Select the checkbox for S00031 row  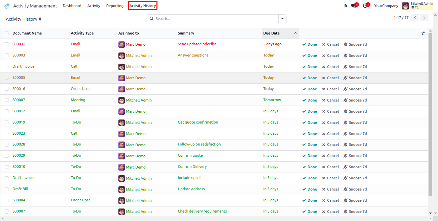[7, 44]
